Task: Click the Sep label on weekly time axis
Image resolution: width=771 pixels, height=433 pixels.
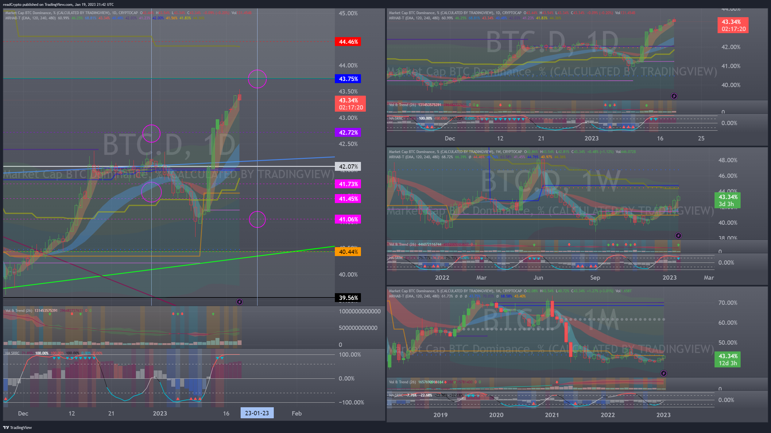Action: 595,278
